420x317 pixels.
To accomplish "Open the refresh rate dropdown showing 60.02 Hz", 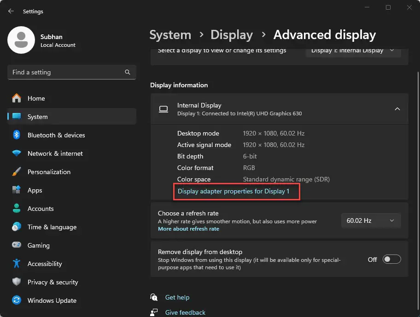I will point(371,221).
